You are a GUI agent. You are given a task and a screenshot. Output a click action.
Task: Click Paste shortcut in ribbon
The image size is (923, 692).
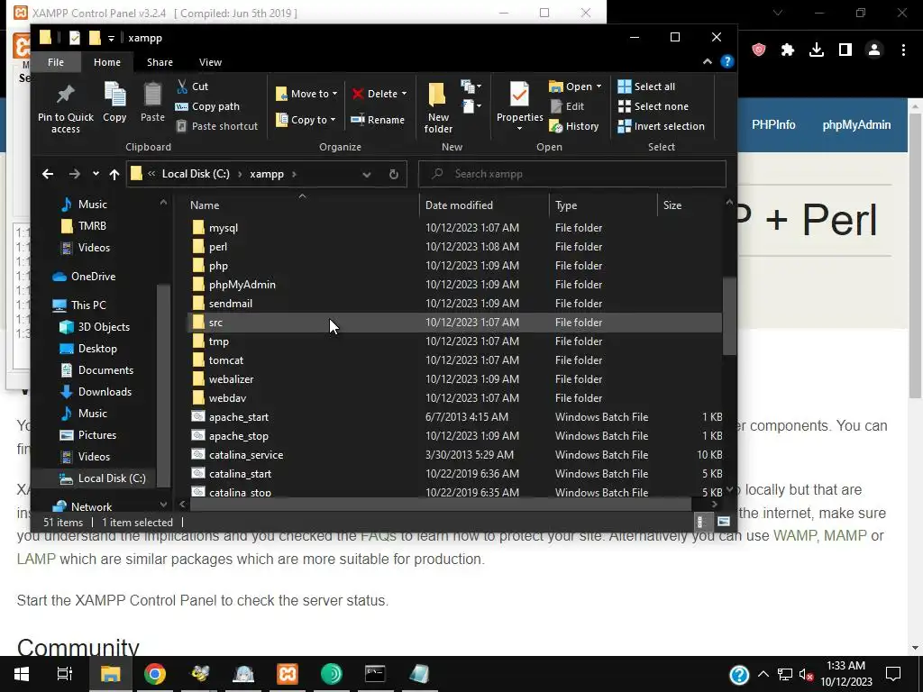[x=217, y=126]
